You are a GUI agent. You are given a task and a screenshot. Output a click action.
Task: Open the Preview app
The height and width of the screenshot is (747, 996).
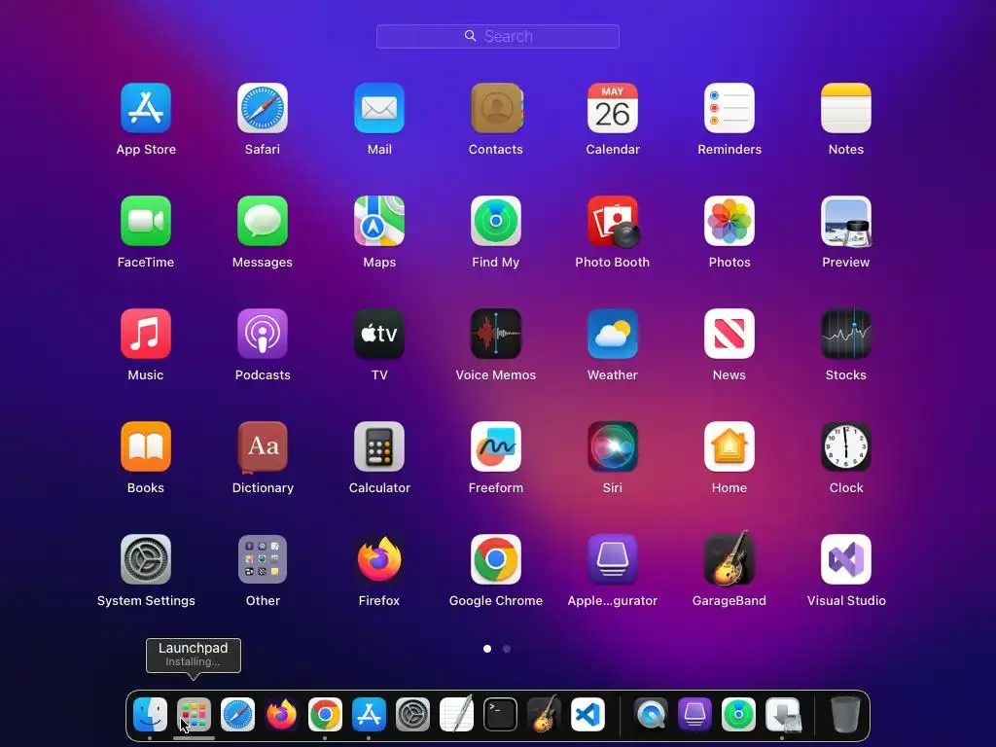coord(846,221)
